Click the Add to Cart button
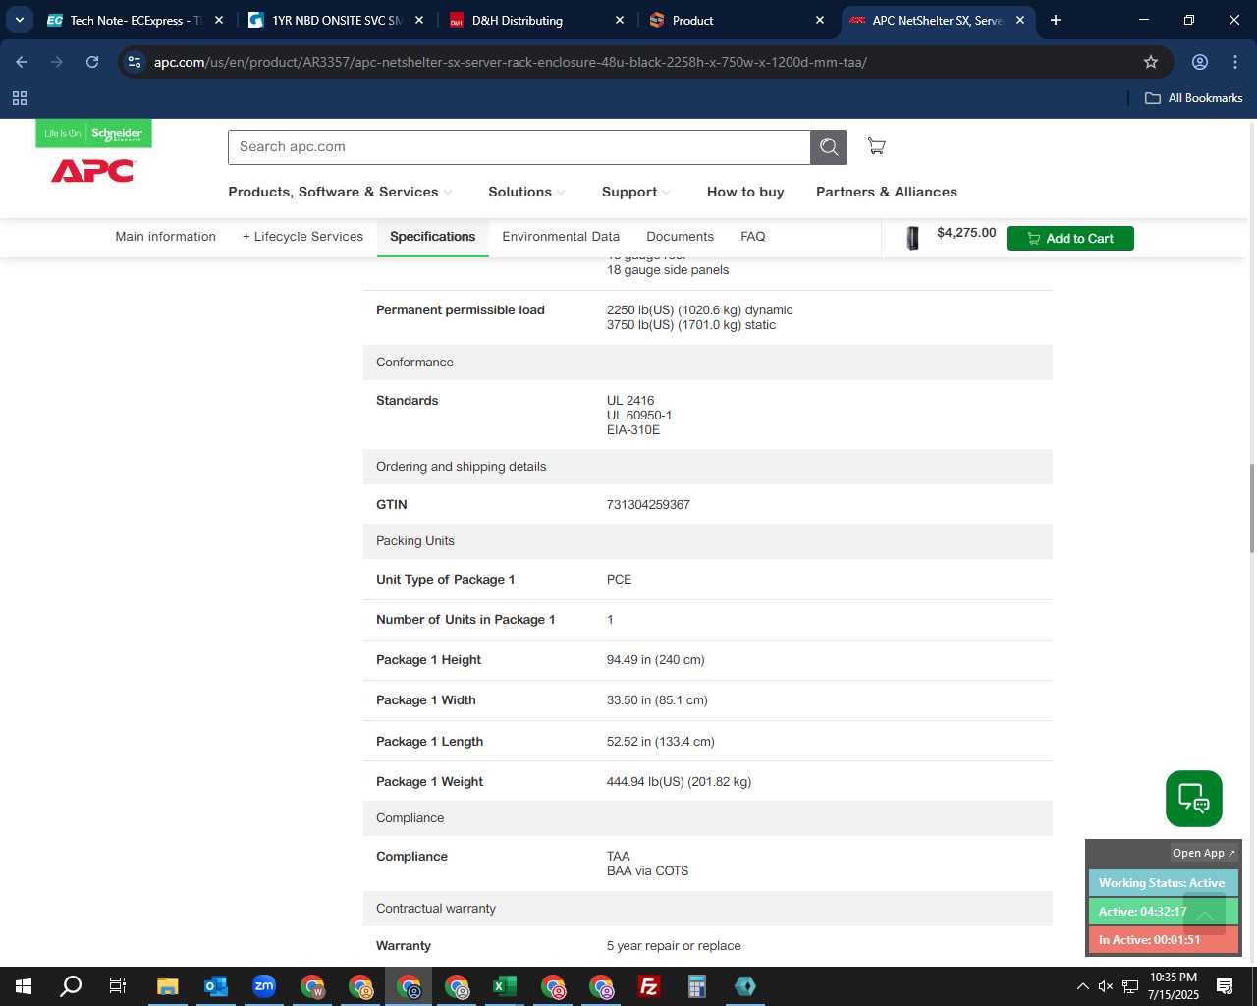 point(1069,238)
